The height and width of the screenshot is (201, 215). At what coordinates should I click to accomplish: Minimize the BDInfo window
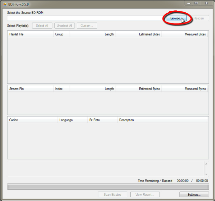(x=189, y=3)
